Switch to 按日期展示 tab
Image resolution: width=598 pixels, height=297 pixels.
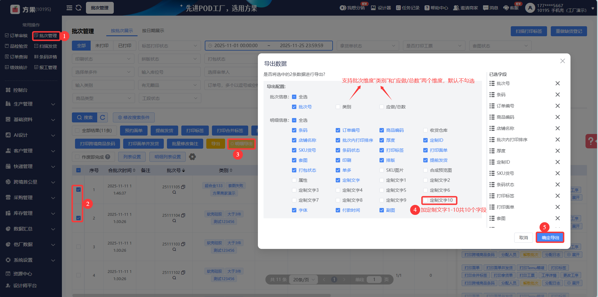[153, 31]
